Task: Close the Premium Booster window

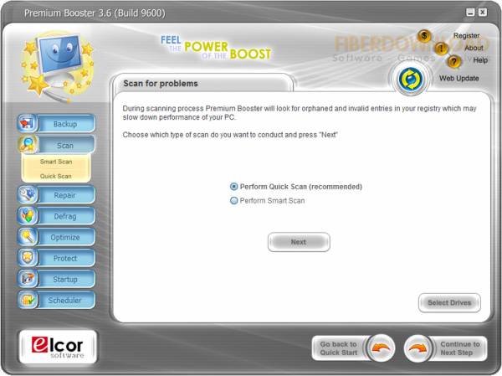Action: click(x=483, y=13)
